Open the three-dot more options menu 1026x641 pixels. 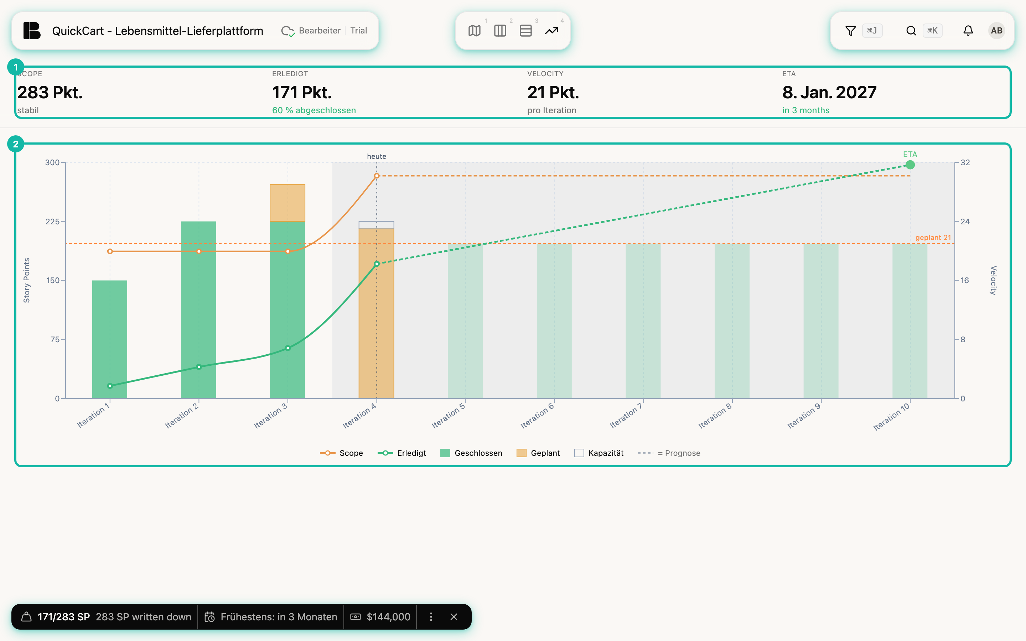(x=431, y=616)
